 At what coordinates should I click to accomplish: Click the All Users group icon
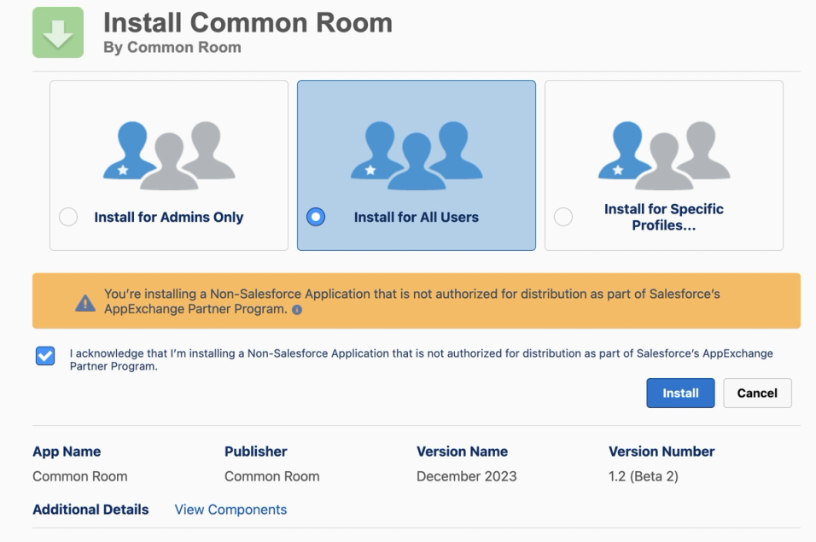tap(417, 155)
